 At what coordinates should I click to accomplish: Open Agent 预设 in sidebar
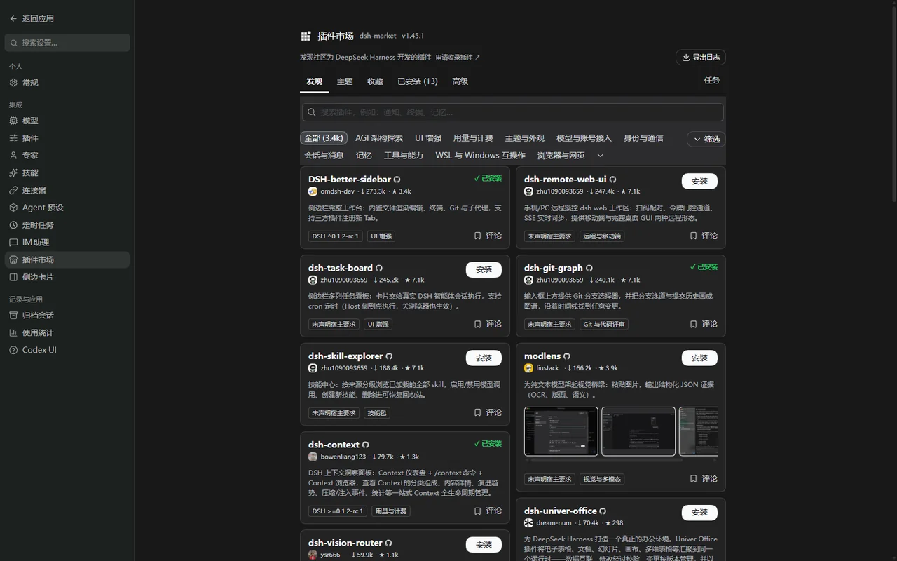tap(67, 208)
